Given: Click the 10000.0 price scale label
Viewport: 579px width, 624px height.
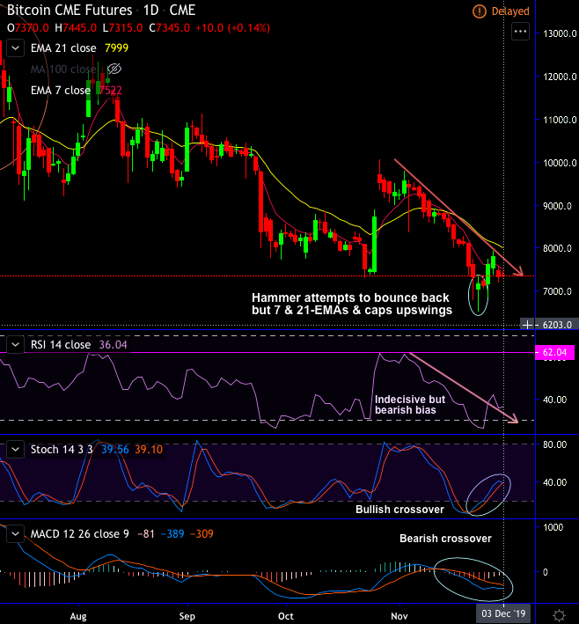Looking at the screenshot, I should [x=560, y=163].
